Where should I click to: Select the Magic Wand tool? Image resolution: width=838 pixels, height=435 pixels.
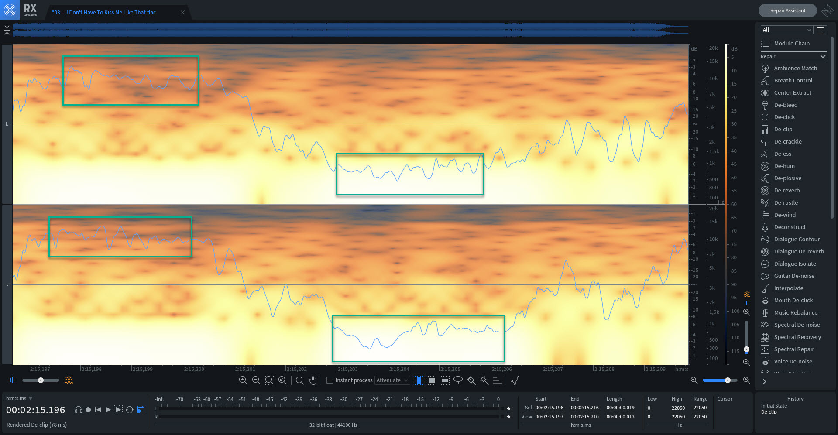[x=484, y=380]
